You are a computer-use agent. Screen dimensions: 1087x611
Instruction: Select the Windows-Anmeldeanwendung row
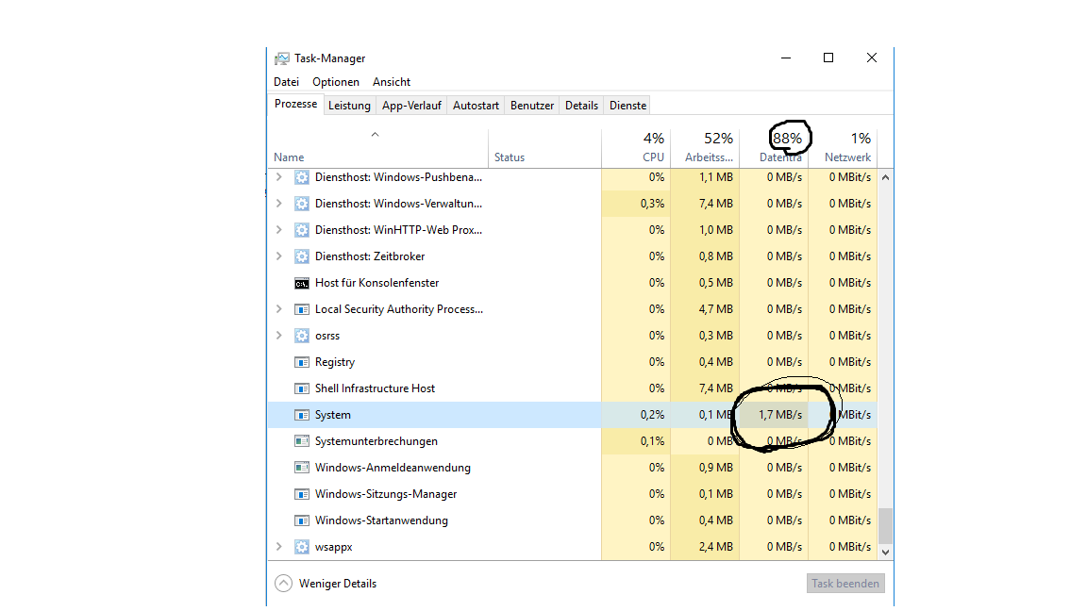(573, 468)
